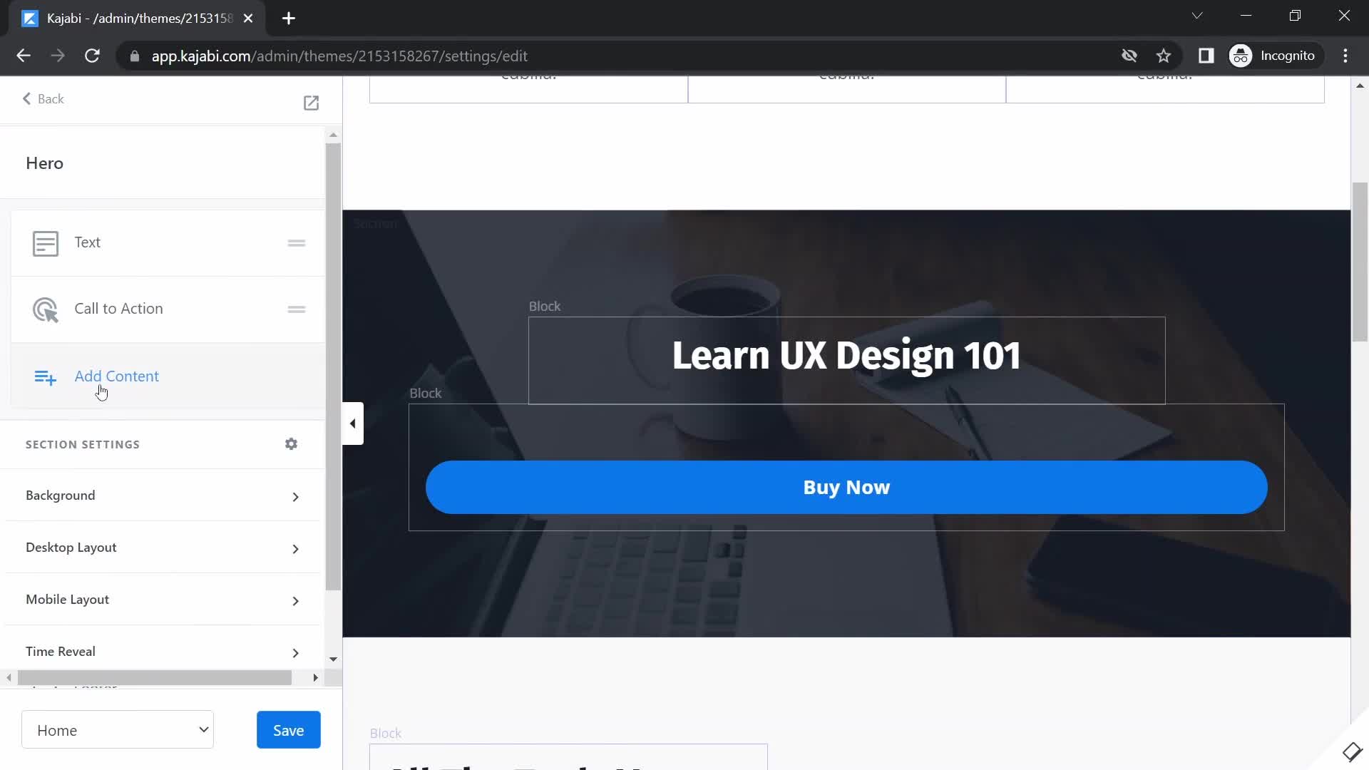Grab the Text row drag handle
1369x770 pixels.
[297, 243]
